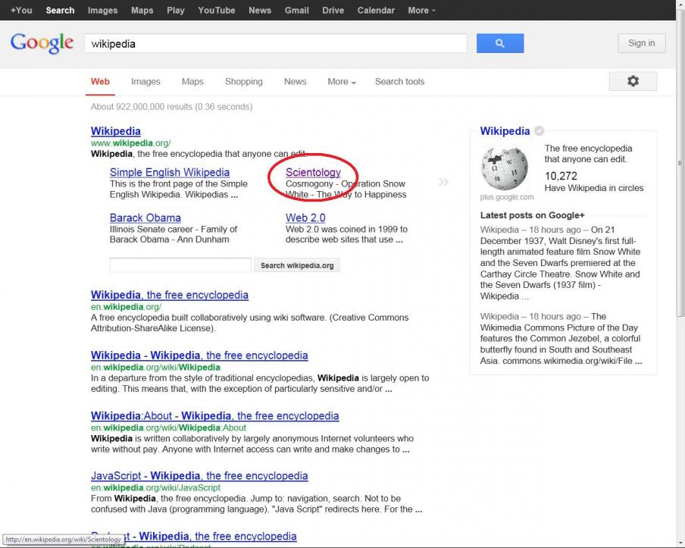Open Maps in the top black bar
The width and height of the screenshot is (685, 548).
(x=142, y=10)
